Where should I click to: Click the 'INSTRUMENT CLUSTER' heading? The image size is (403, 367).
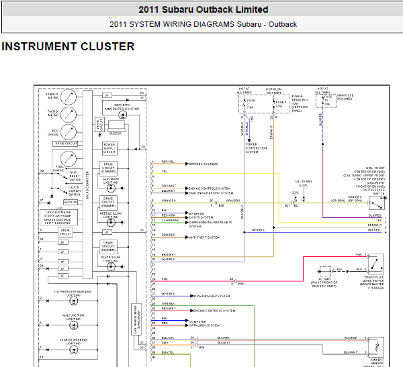click(68, 46)
